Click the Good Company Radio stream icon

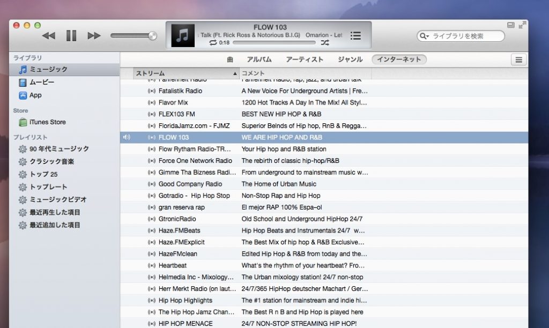click(152, 184)
